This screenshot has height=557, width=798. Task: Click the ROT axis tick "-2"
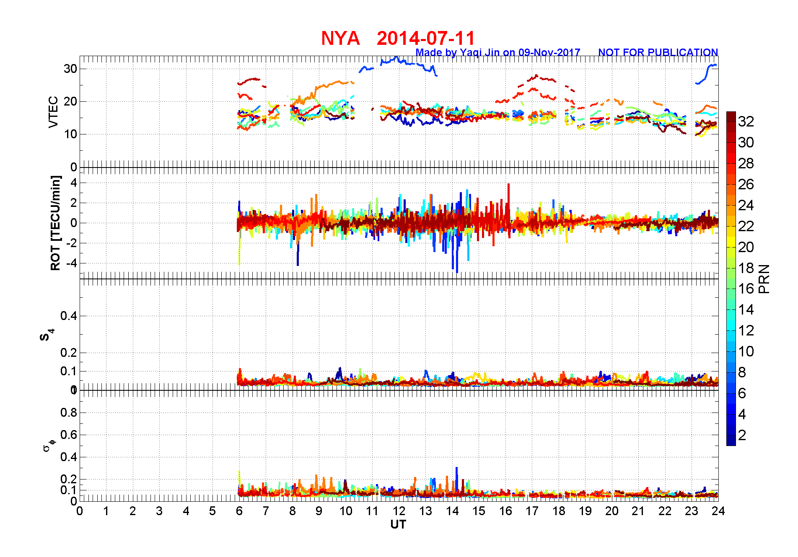71,243
